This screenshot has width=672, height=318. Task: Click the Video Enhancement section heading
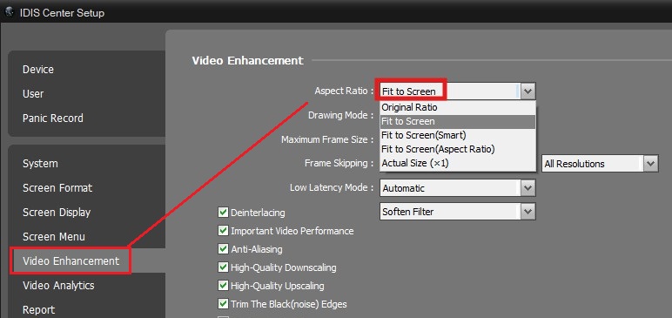(248, 60)
